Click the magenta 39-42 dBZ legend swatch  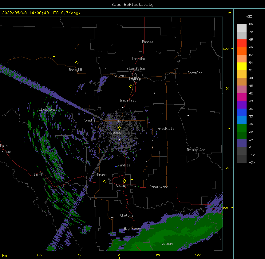[242, 97]
